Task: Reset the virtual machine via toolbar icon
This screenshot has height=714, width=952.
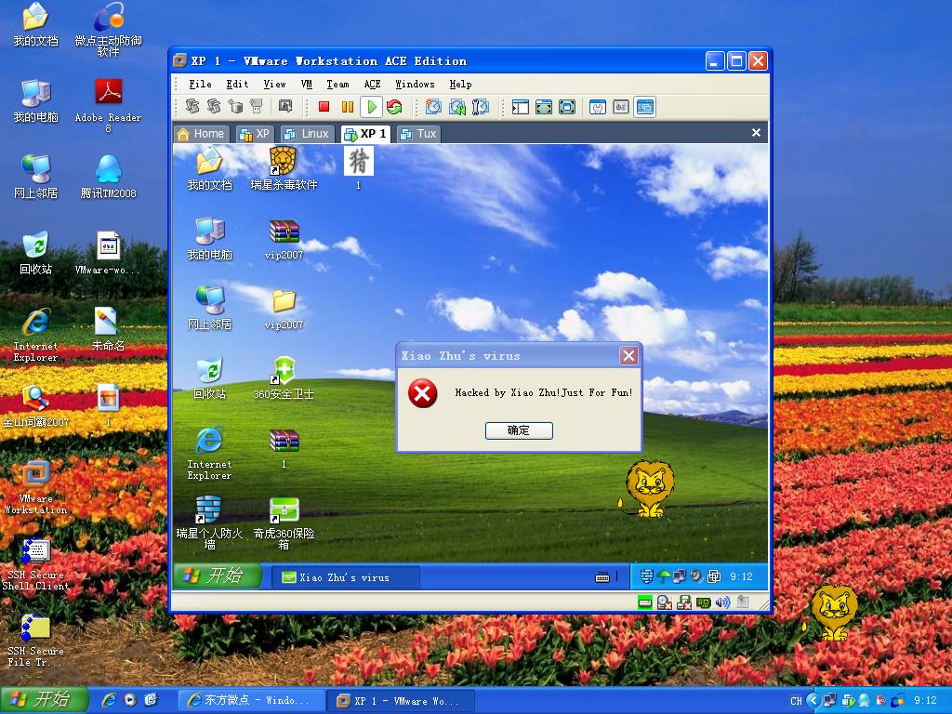Action: (x=394, y=107)
